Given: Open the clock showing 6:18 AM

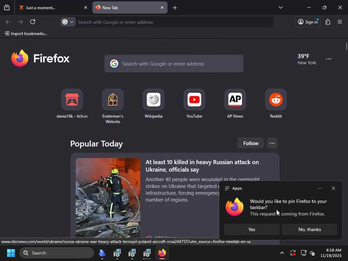Looking at the screenshot, I should [x=331, y=253].
